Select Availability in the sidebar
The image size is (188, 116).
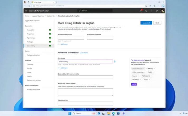click(x=31, y=30)
